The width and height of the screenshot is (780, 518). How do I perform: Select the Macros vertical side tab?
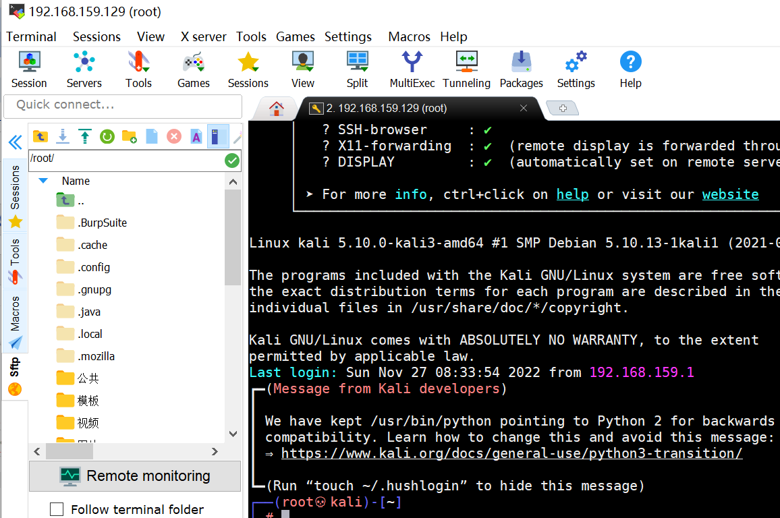16,322
